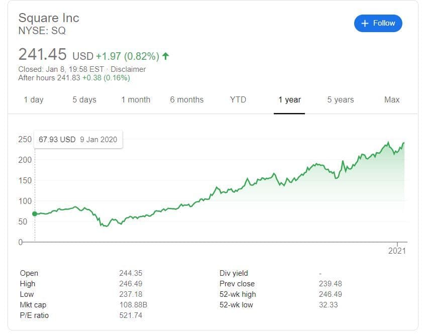Switch to the 1 day range tab
Image resolution: width=427 pixels, height=335 pixels.
point(34,99)
